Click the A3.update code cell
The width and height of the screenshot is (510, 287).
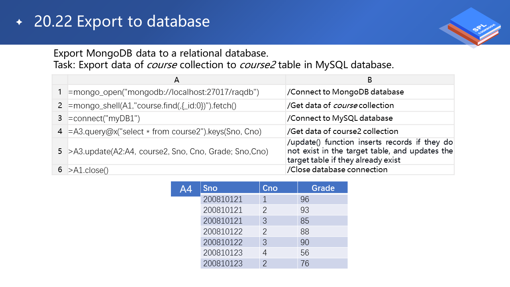[168, 151]
